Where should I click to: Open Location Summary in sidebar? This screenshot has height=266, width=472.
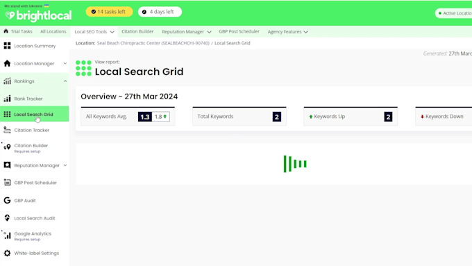pos(34,46)
